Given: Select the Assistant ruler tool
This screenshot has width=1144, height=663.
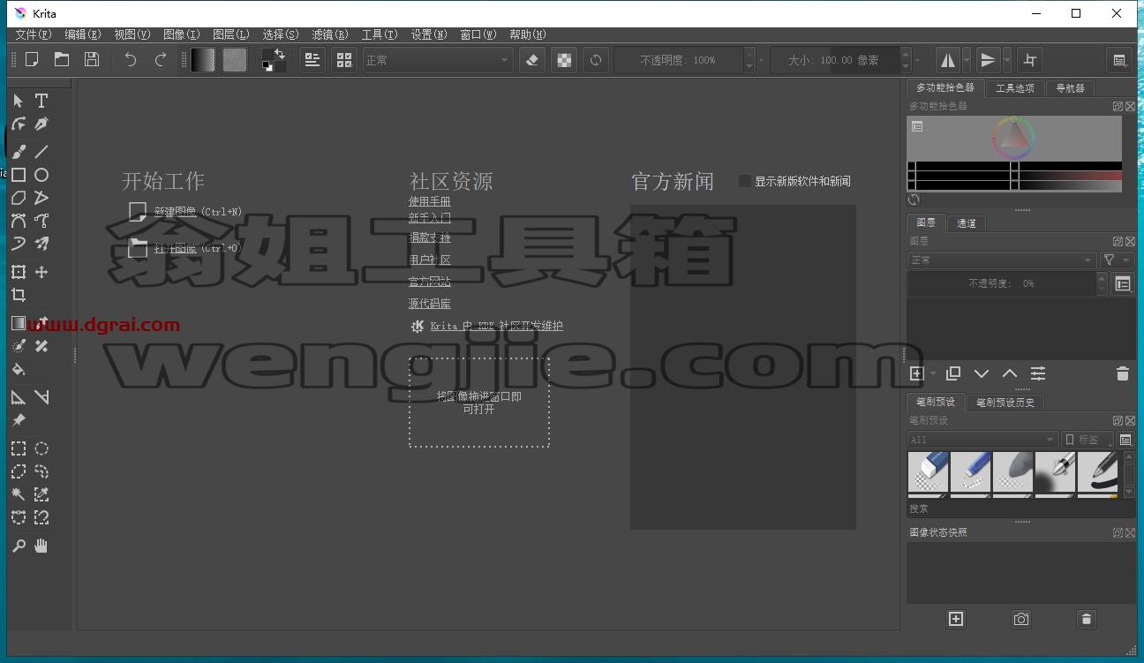Looking at the screenshot, I should click(x=19, y=397).
